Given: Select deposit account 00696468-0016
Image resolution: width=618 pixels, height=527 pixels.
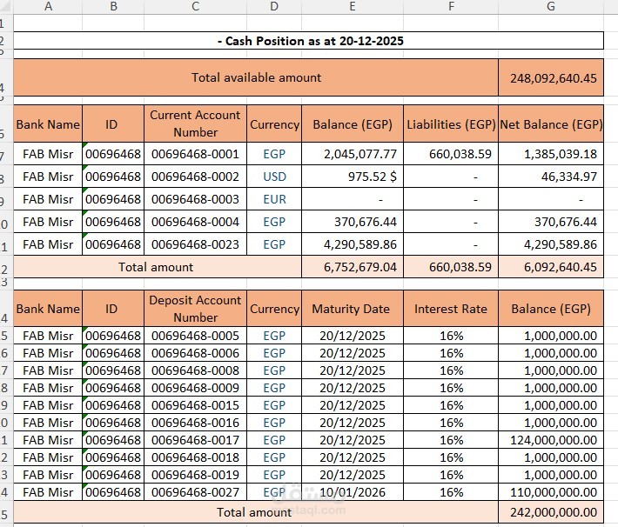Looking at the screenshot, I should pos(196,423).
